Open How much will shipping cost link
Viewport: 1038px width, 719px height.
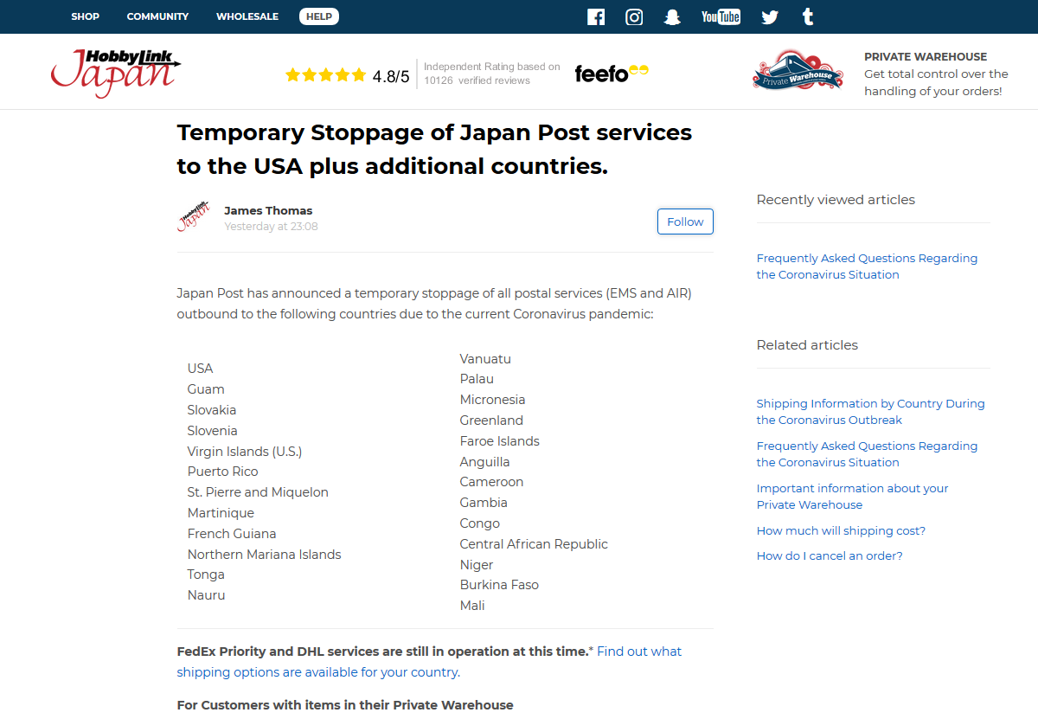841,530
